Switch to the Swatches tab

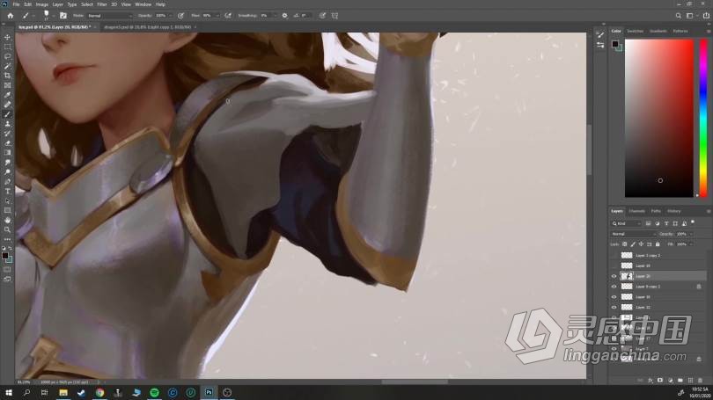(635, 31)
